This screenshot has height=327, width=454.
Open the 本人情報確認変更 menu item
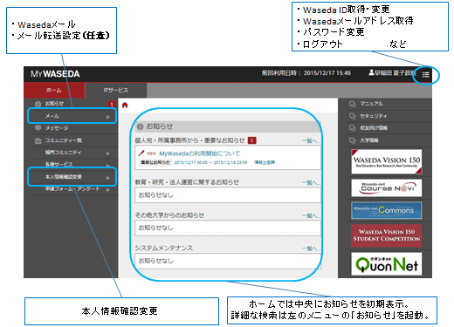point(72,177)
